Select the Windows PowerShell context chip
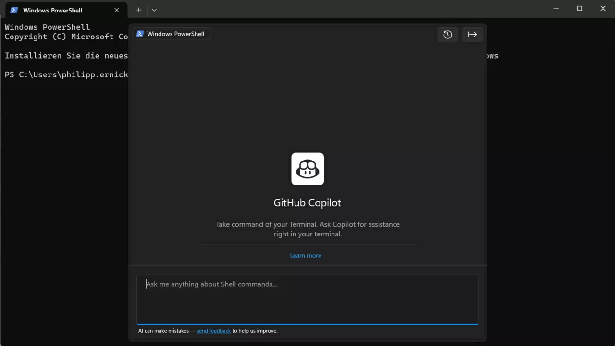Viewport: 615px width, 346px height. [x=172, y=34]
